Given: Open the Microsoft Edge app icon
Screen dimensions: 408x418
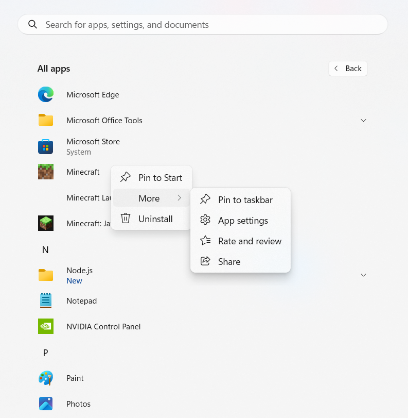Looking at the screenshot, I should [46, 94].
